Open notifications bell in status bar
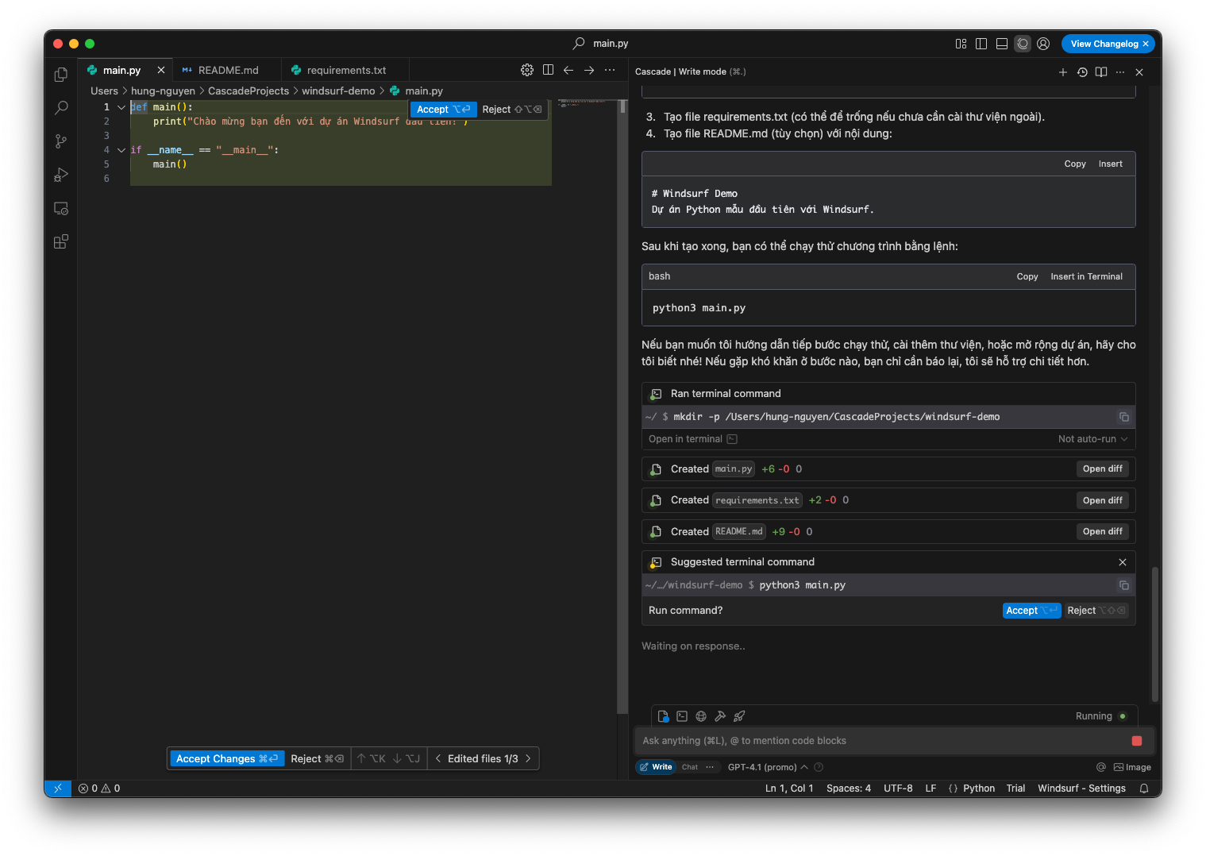This screenshot has width=1206, height=856. (1144, 789)
